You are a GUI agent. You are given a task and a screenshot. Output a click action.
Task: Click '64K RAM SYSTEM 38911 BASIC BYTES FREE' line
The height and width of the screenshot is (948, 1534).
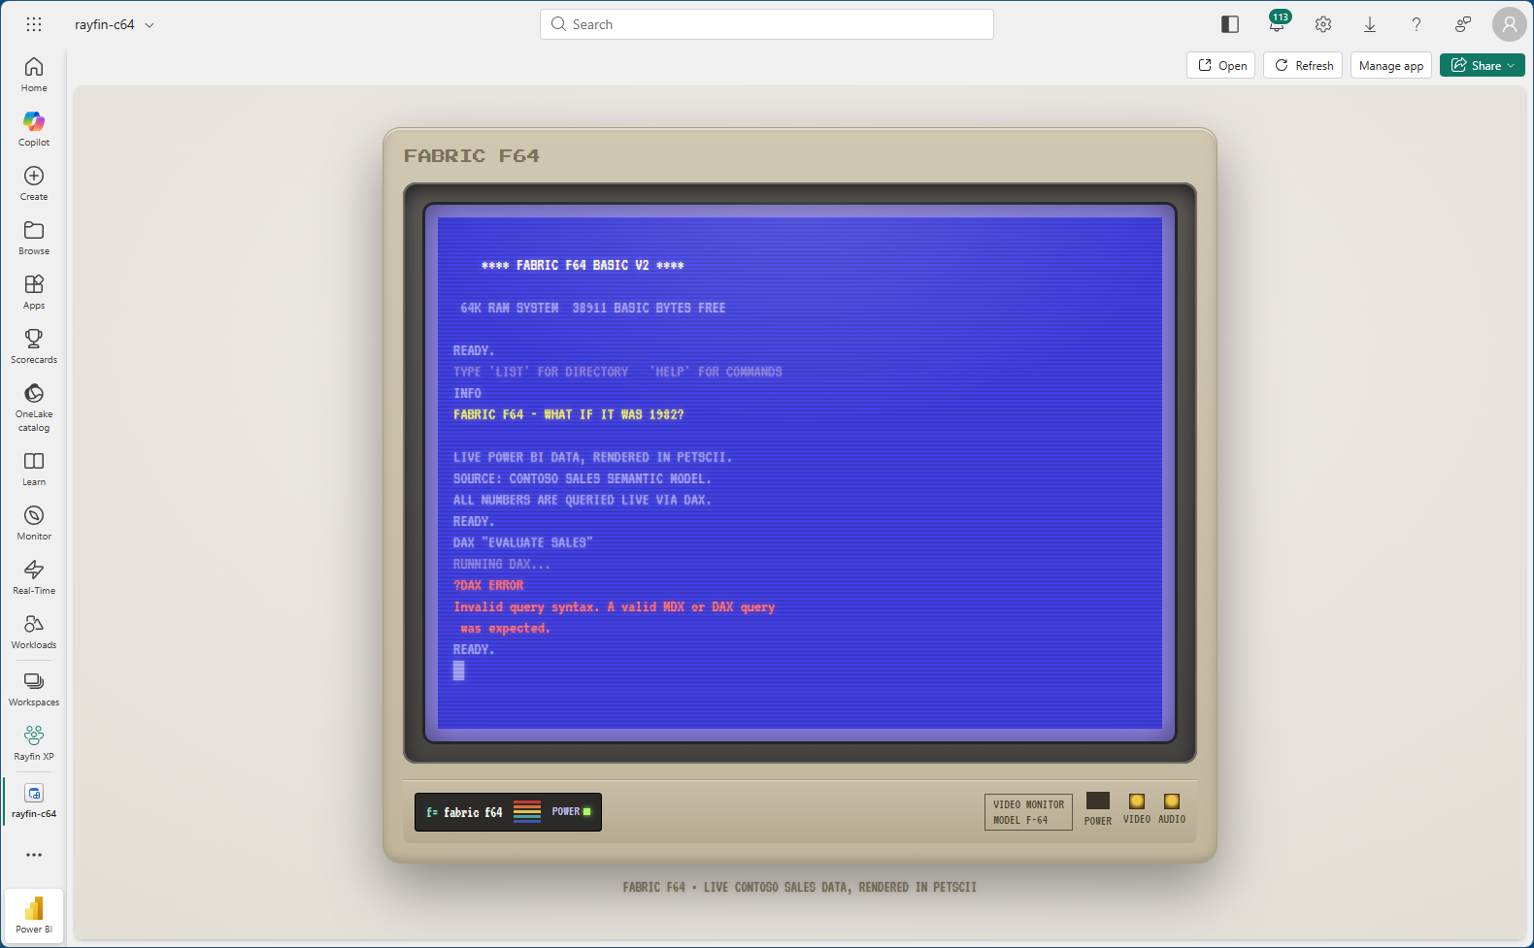(593, 308)
